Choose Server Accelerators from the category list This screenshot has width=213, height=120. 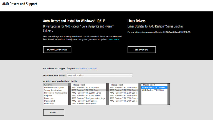pos(53,90)
